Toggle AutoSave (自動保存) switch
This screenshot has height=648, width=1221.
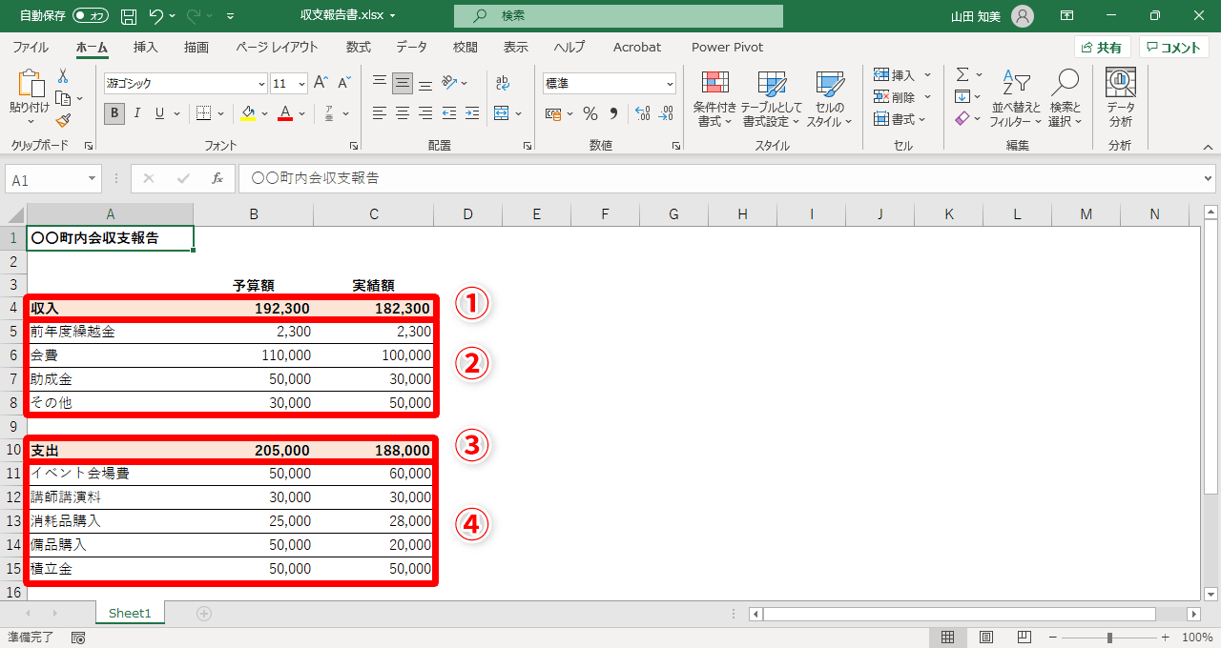pos(91,16)
